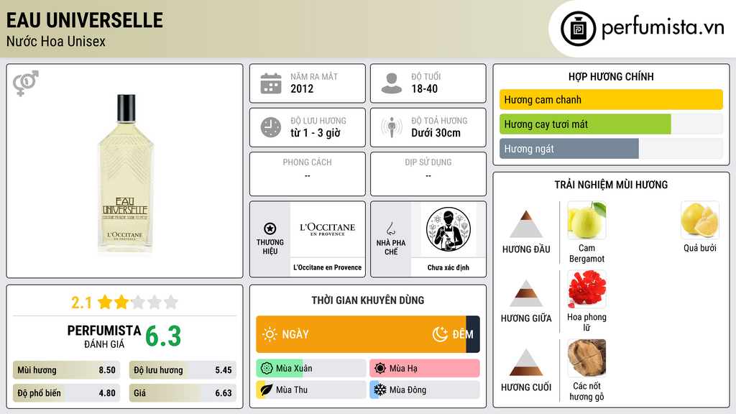Click the Hương cam chanh yellow bar

click(x=611, y=99)
